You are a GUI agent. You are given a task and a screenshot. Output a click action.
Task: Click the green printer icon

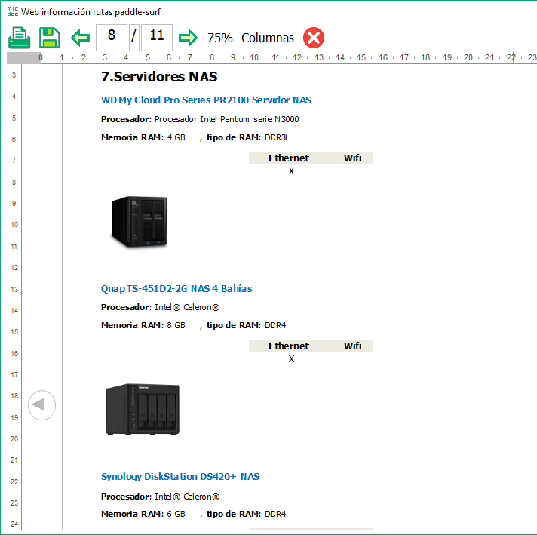19,38
